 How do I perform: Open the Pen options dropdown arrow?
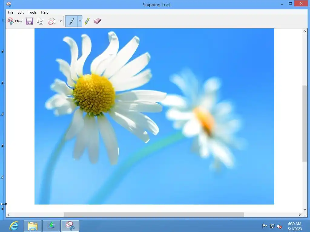[80, 21]
